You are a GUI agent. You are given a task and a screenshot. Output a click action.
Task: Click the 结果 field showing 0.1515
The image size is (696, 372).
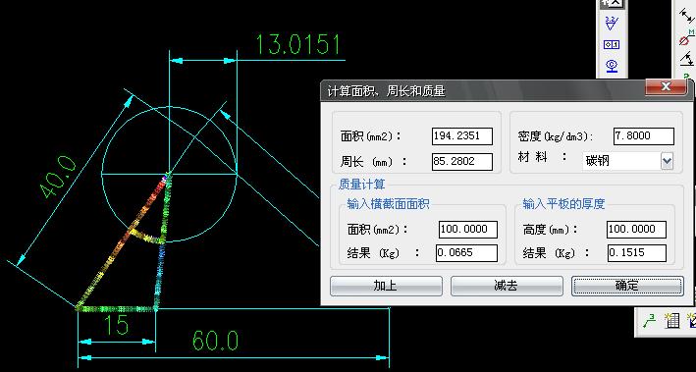637,253
